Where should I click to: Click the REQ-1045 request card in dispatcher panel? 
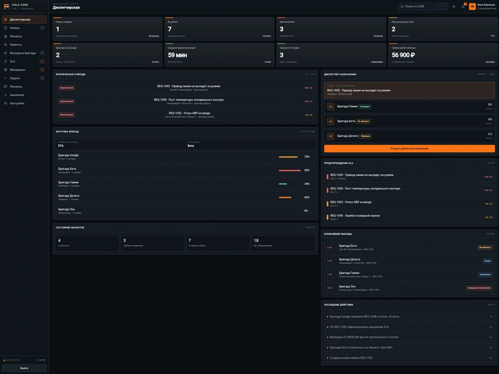pyautogui.click(x=409, y=90)
